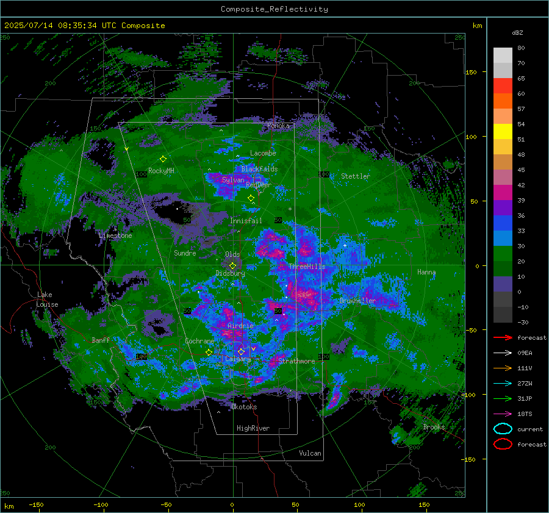Click the red forecast arrow legend icon

coord(503,337)
